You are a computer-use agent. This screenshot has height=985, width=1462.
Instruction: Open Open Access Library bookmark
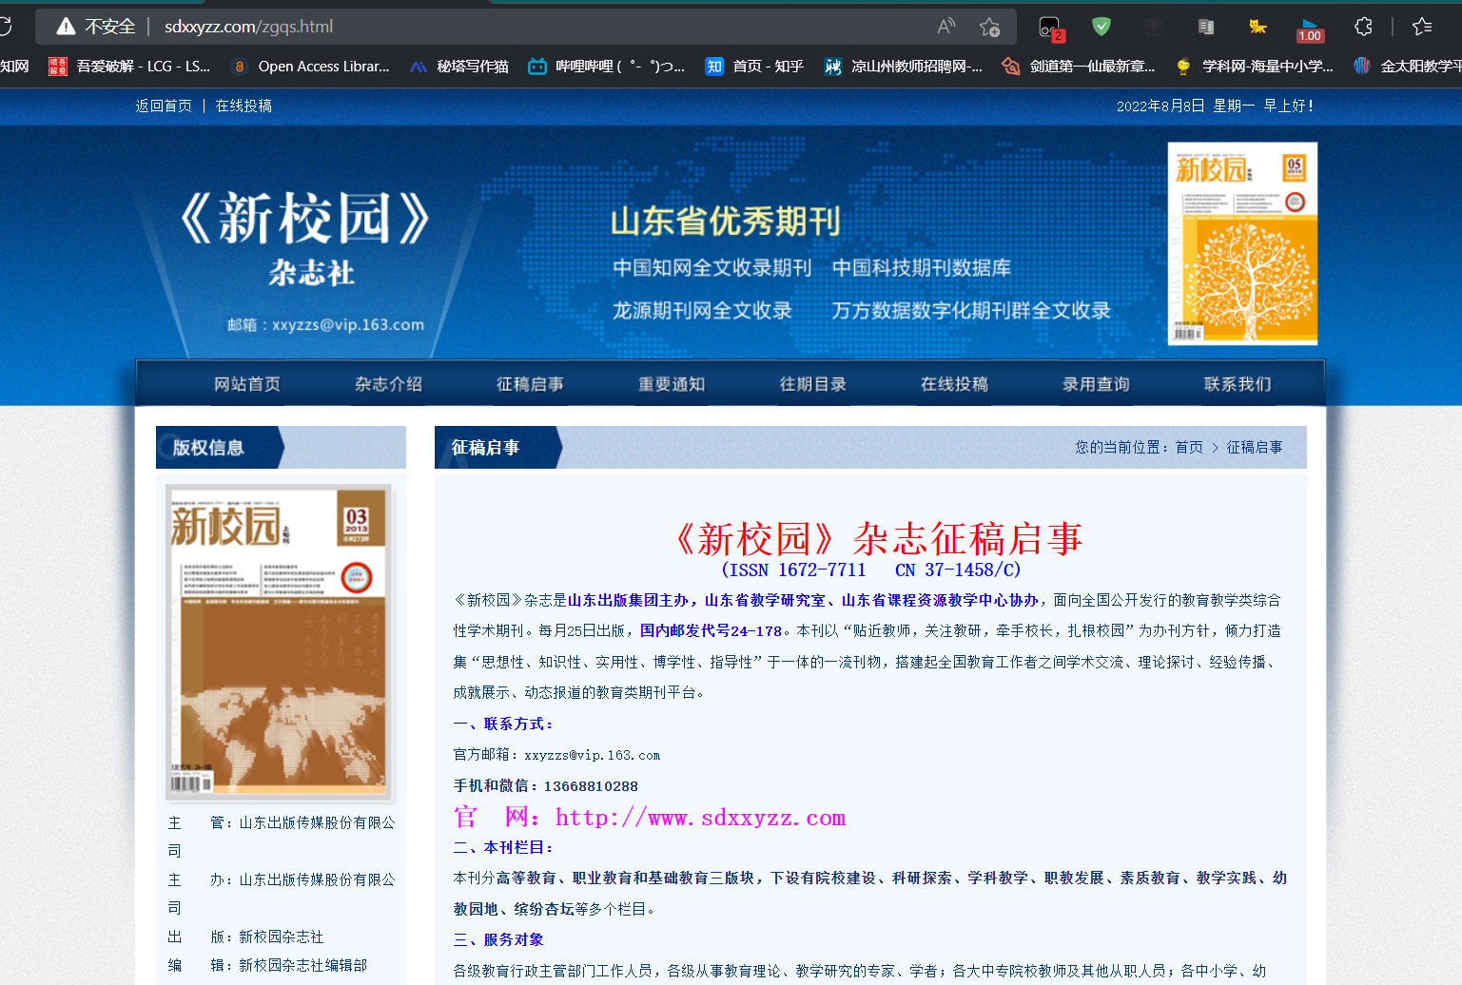310,66
